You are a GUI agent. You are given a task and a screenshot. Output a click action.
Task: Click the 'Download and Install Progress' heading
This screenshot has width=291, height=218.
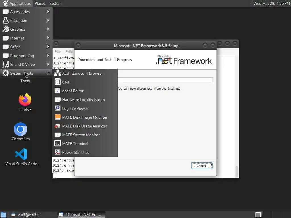click(105, 60)
